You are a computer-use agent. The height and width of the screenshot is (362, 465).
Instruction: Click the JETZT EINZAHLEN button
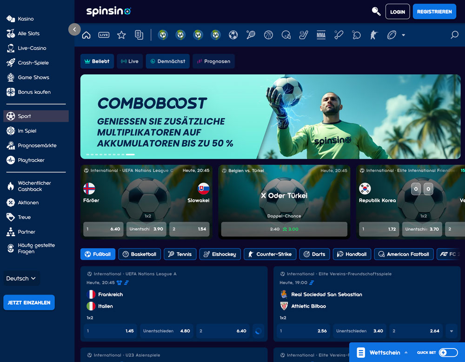pyautogui.click(x=29, y=303)
